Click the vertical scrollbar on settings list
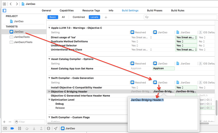 (x=216, y=108)
